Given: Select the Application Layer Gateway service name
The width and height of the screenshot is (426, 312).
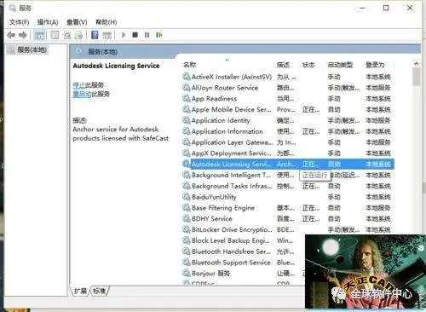Looking at the screenshot, I should tap(232, 142).
